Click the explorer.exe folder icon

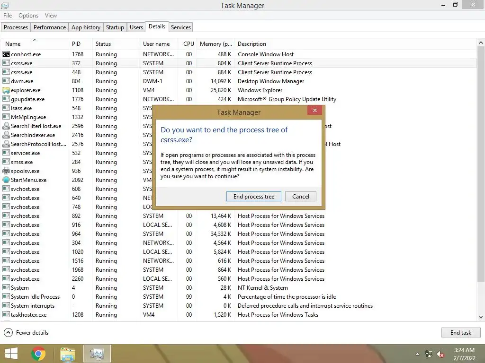[6, 90]
